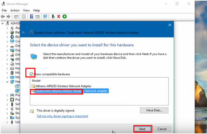The width and height of the screenshot is (207, 134).
Task: Close the Update Driver Software dialog
Action: coord(170,25)
